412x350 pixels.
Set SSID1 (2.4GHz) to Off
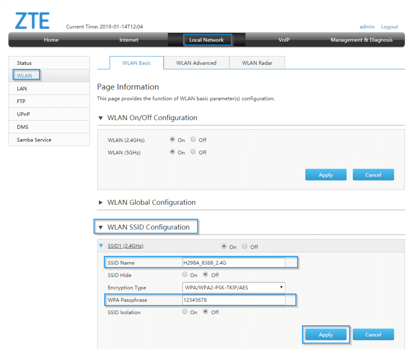[x=244, y=246]
